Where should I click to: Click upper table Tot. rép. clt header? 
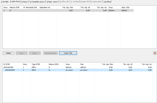tap(85, 7)
